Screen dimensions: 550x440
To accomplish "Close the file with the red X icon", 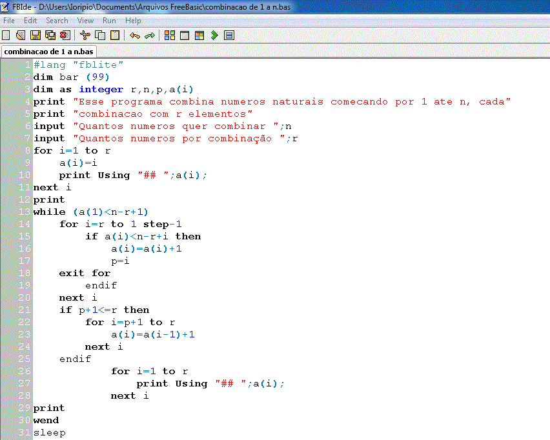I will pyautogui.click(x=65, y=35).
